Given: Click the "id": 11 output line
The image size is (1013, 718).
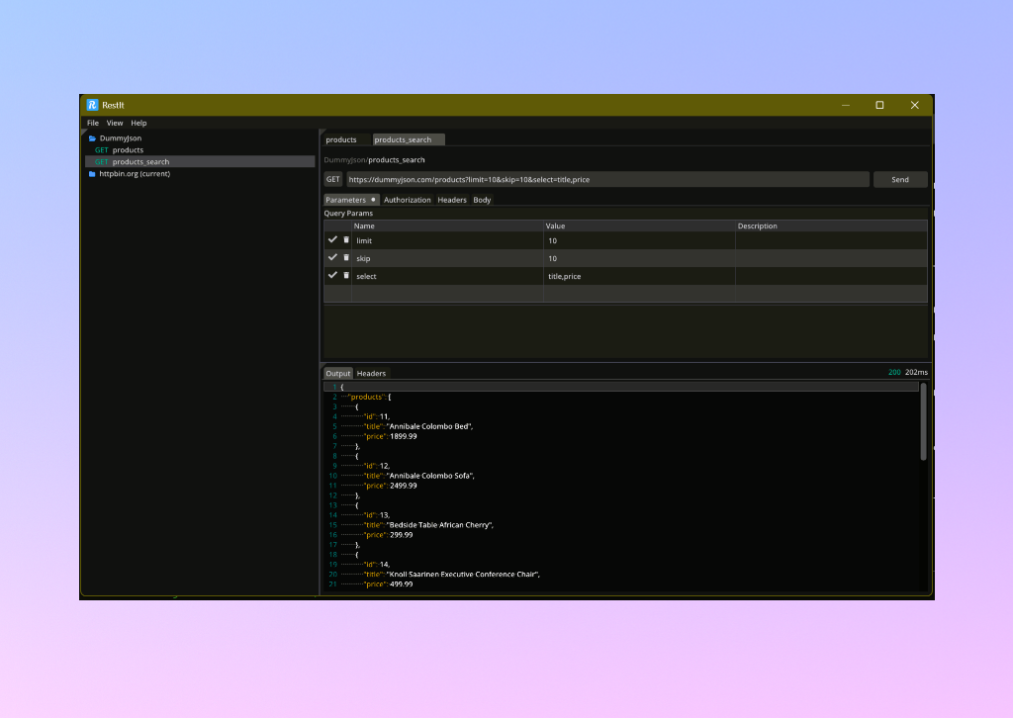Looking at the screenshot, I should coord(377,416).
